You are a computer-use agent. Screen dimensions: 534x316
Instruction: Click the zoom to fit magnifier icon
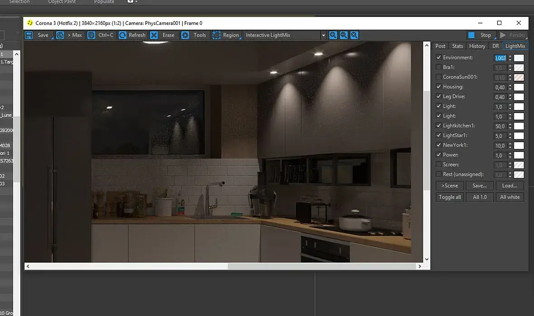point(354,35)
